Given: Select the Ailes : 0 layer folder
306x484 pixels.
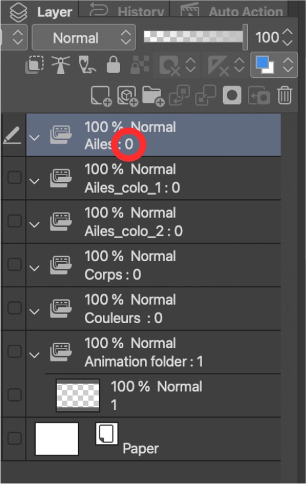Looking at the screenshot, I should click(x=153, y=135).
